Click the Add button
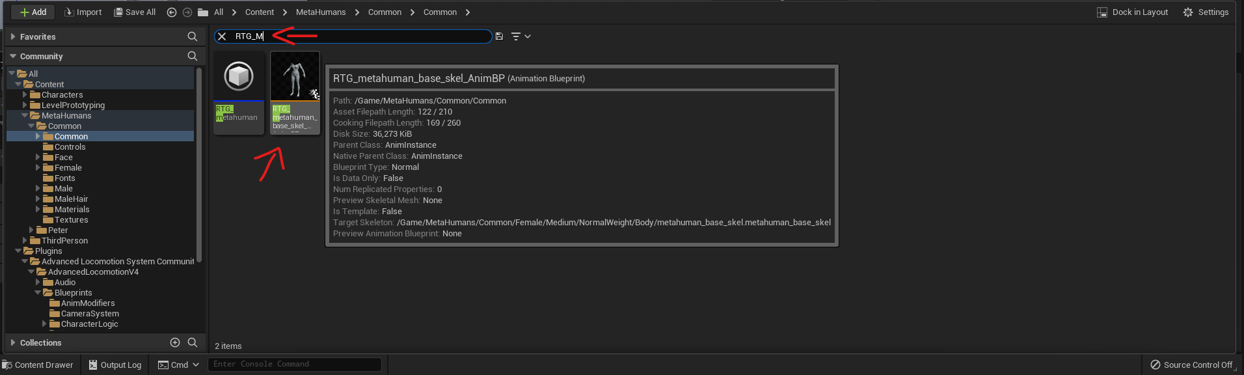Image resolution: width=1244 pixels, height=375 pixels. point(33,12)
